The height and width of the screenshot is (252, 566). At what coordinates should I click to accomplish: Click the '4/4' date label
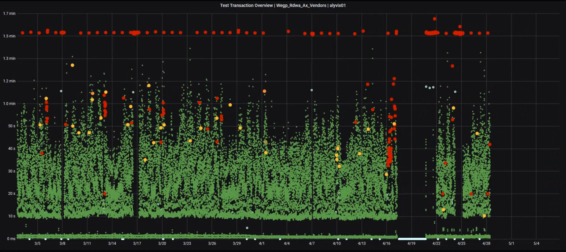[x=287, y=243]
